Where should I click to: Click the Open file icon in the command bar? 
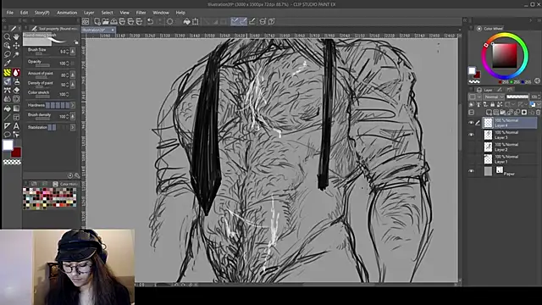click(105, 21)
